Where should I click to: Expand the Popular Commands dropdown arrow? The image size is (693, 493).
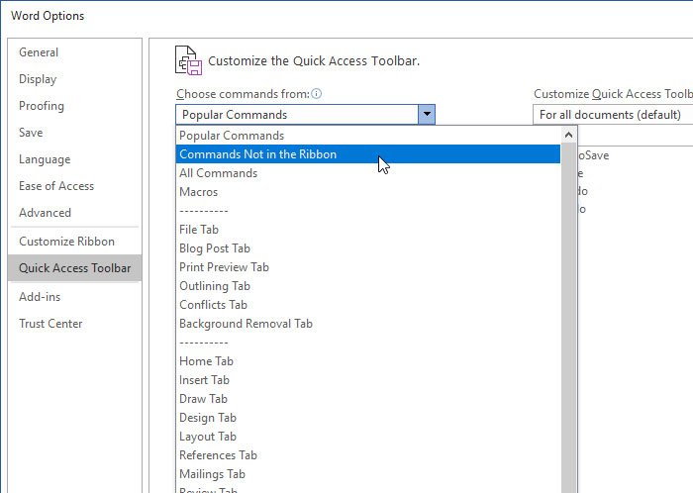[426, 115]
